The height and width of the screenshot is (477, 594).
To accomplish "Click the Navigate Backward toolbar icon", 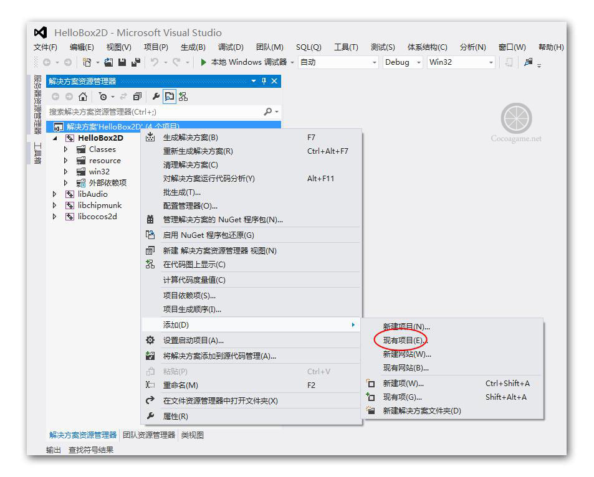I will pos(47,62).
